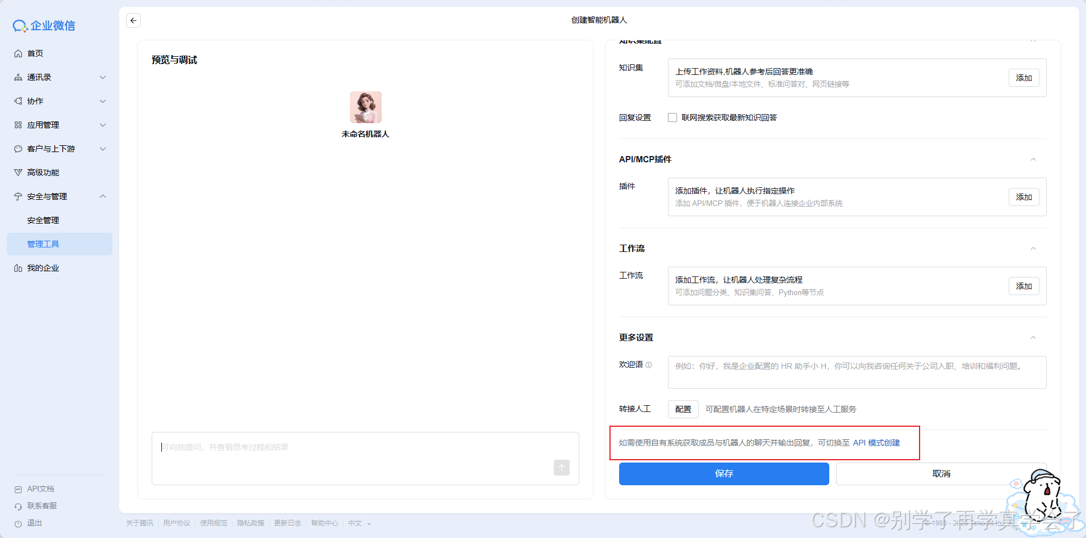Collapse the 更多设置 section chevron
The image size is (1086, 538).
[1033, 337]
